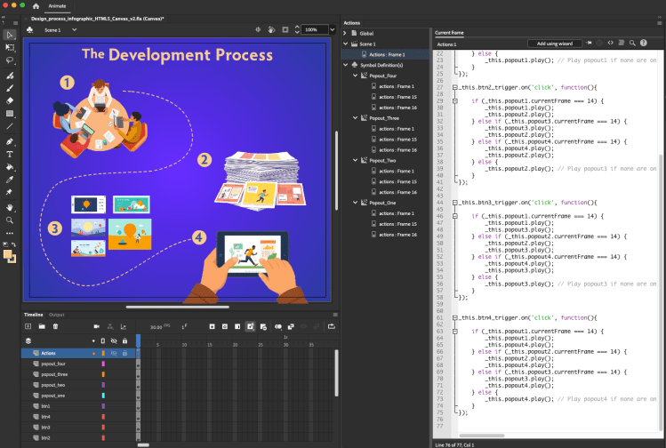Select the Eyedropper tool
This screenshot has height=448, width=666.
coord(10,180)
